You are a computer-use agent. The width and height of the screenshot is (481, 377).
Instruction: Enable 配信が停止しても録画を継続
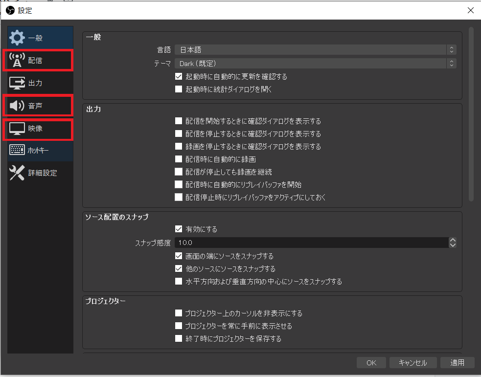(x=179, y=171)
